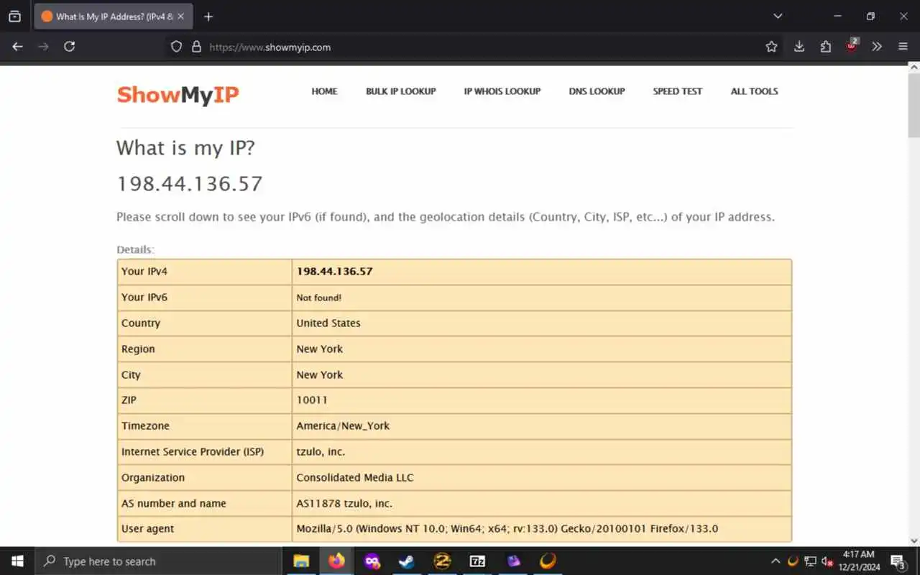The width and height of the screenshot is (920, 575).
Task: Open Firefox View recent browsing icon
Action: coord(14,17)
